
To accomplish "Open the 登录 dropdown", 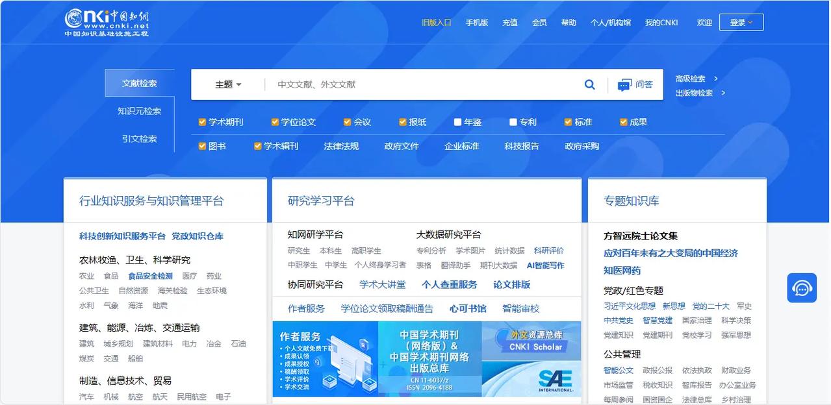I will point(741,21).
